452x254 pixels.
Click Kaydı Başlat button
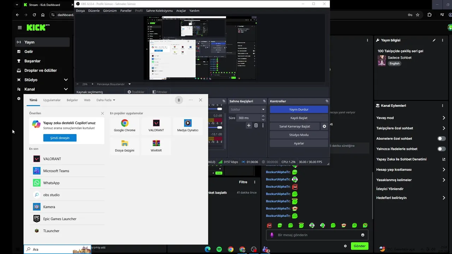coord(299,118)
